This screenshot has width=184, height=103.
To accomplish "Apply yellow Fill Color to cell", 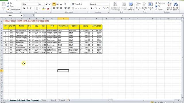I will click(43, 8).
